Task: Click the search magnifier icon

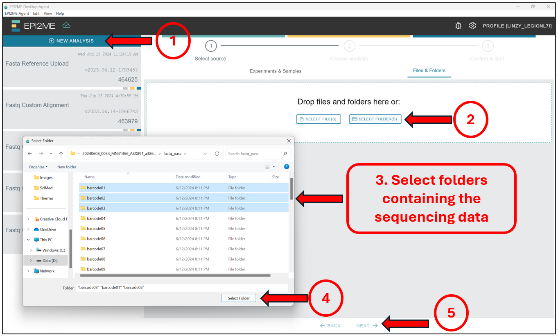Action: tap(285, 154)
